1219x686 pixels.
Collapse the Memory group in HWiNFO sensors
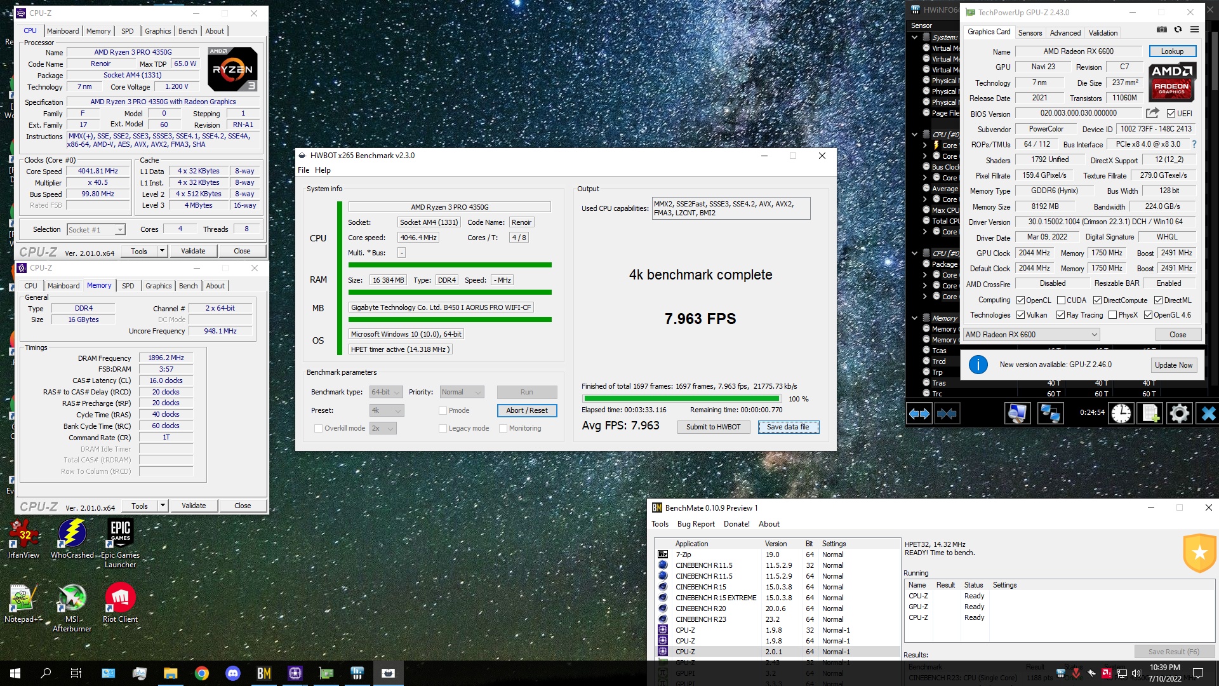(x=914, y=318)
